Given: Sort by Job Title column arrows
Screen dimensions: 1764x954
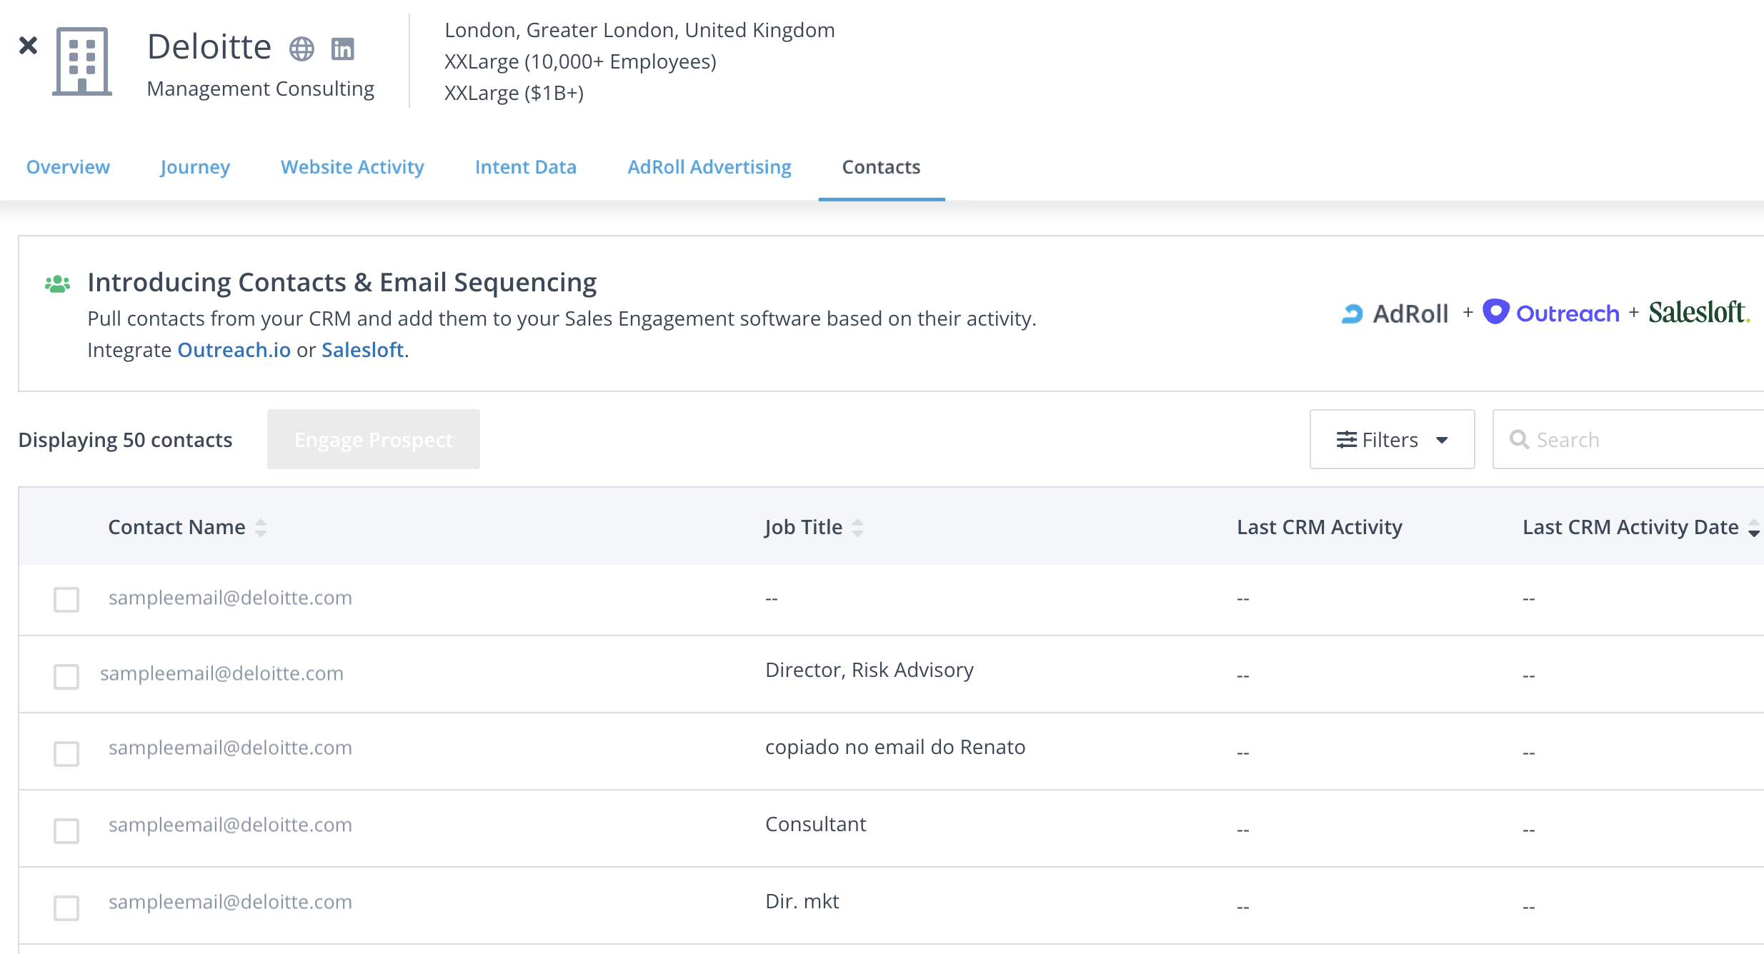Looking at the screenshot, I should (x=857, y=528).
